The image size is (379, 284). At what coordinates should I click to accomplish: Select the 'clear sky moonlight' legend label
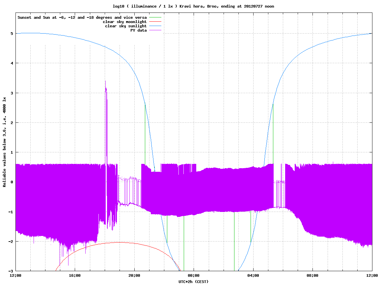(x=125, y=22)
